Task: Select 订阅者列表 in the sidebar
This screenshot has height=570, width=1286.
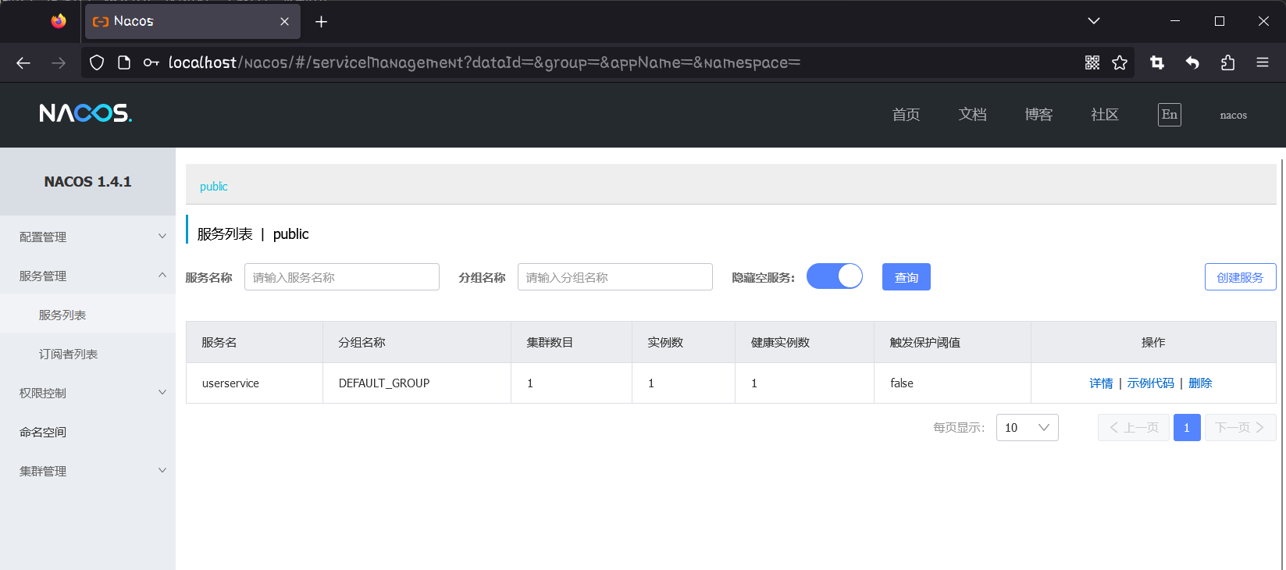Action: coord(87,354)
